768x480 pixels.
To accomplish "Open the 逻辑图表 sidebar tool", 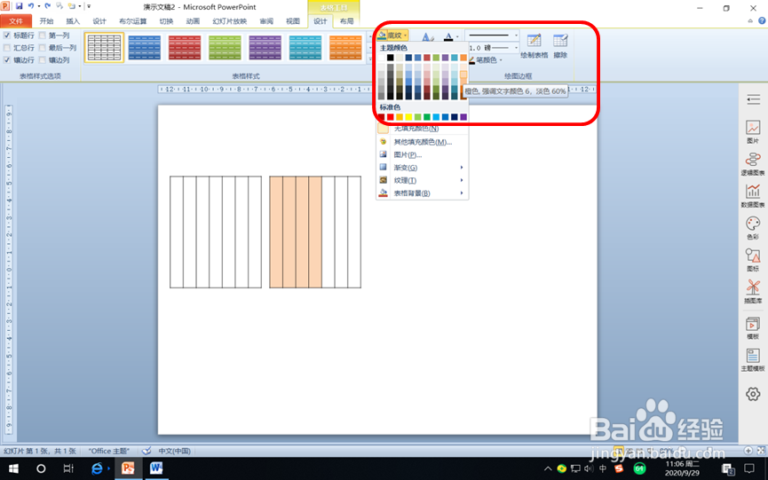I will coord(753,164).
